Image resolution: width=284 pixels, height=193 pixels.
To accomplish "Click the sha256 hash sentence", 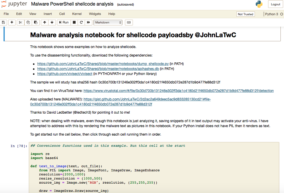I will point(125,82).
